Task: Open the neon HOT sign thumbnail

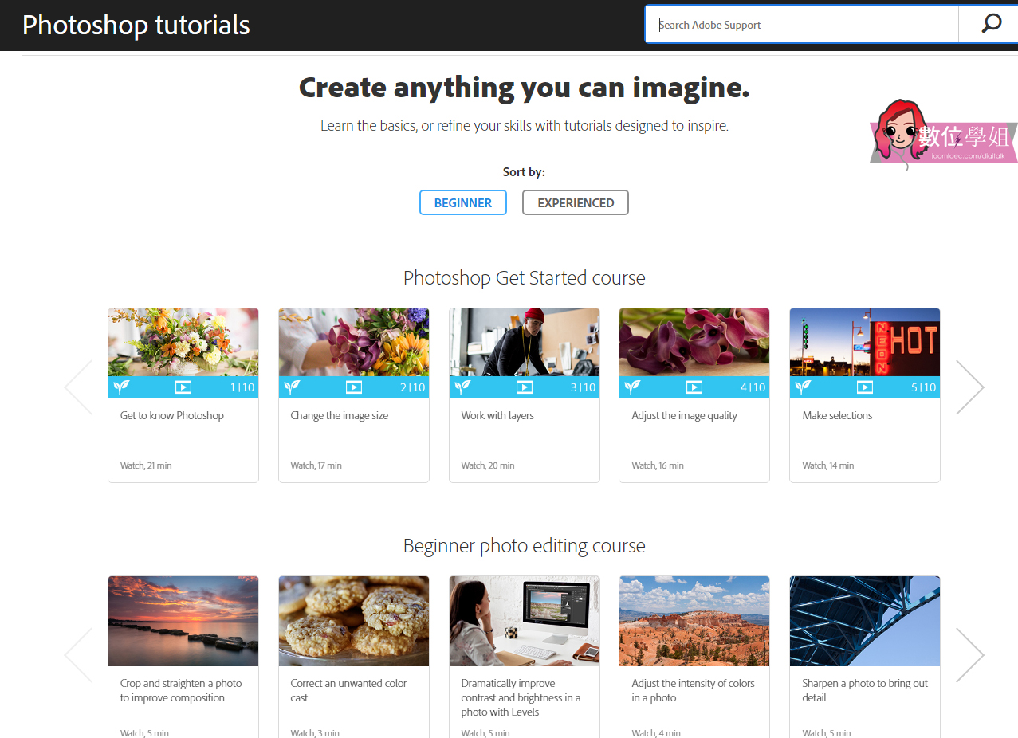Action: click(865, 342)
